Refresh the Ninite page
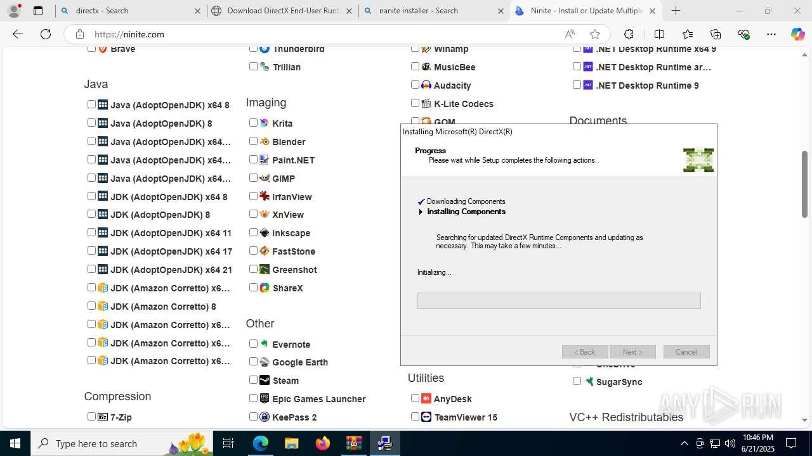812x456 pixels. click(46, 34)
